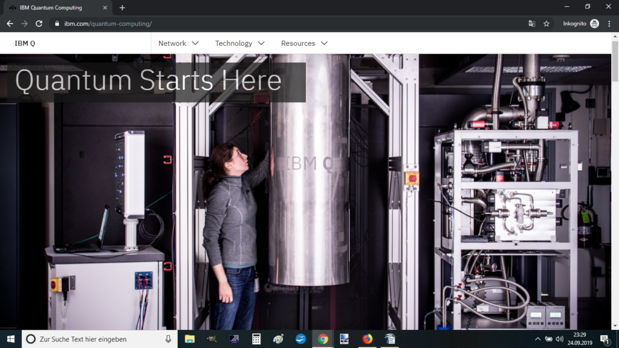Open the monitor-screen app on the taskbar
The height and width of the screenshot is (348, 619).
point(234,339)
